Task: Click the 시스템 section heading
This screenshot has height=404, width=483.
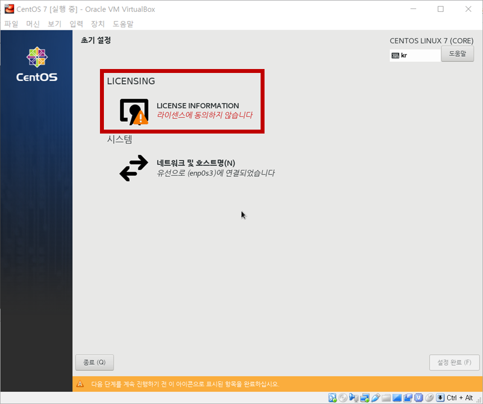Action: click(120, 139)
